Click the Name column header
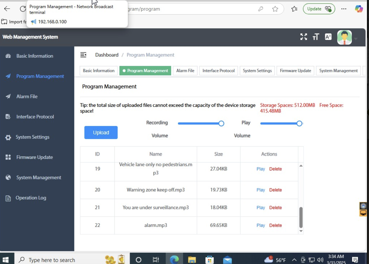Image resolution: width=369 pixels, height=264 pixels. (156, 154)
